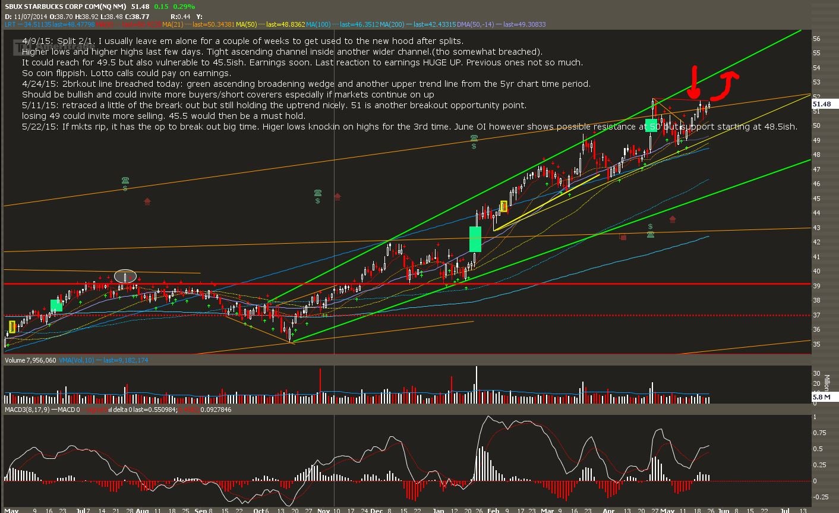Click the Dec date axis label
This screenshot has height=513, width=839.
click(376, 510)
